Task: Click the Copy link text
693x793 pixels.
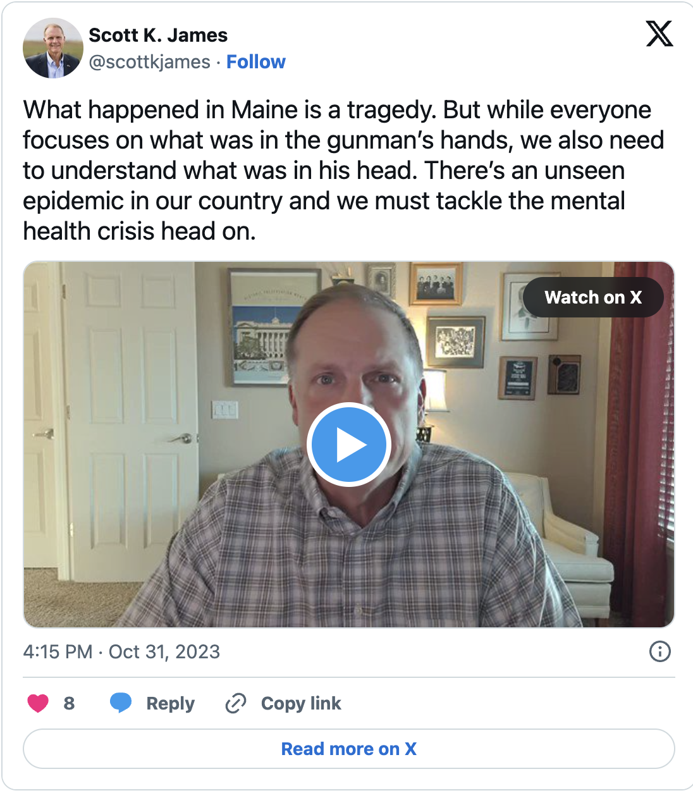Action: pyautogui.click(x=301, y=703)
